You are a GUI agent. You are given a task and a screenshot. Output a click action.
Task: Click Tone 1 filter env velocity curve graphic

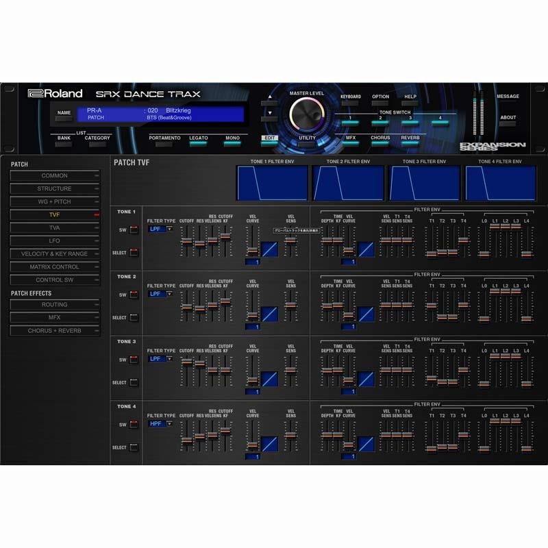pyautogui.click(x=366, y=249)
